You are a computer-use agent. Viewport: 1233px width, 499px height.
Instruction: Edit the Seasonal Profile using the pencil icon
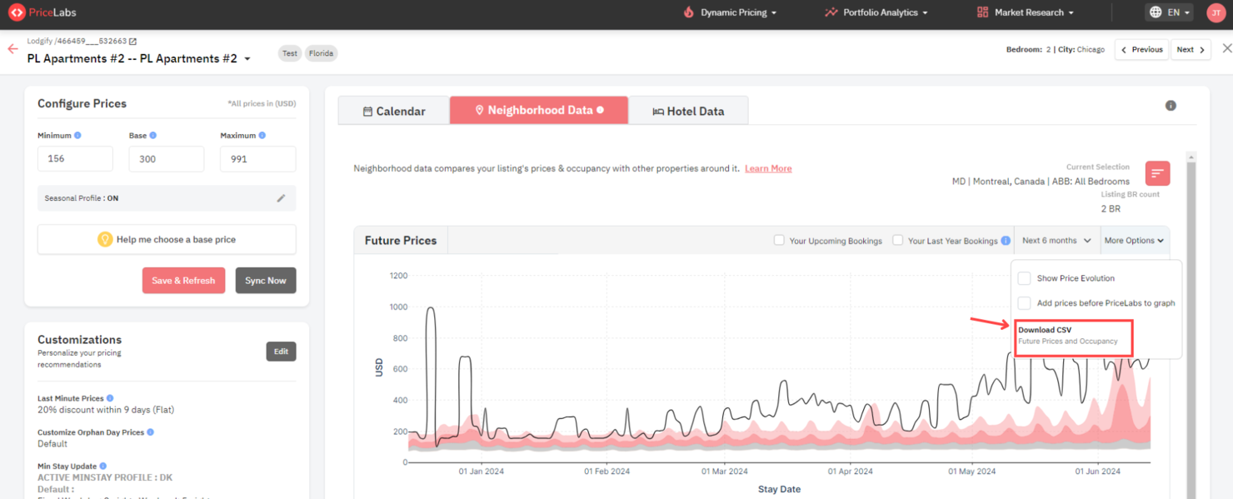pyautogui.click(x=282, y=198)
